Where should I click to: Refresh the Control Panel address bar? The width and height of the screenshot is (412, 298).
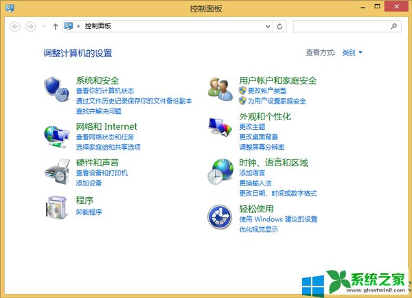[x=279, y=26]
